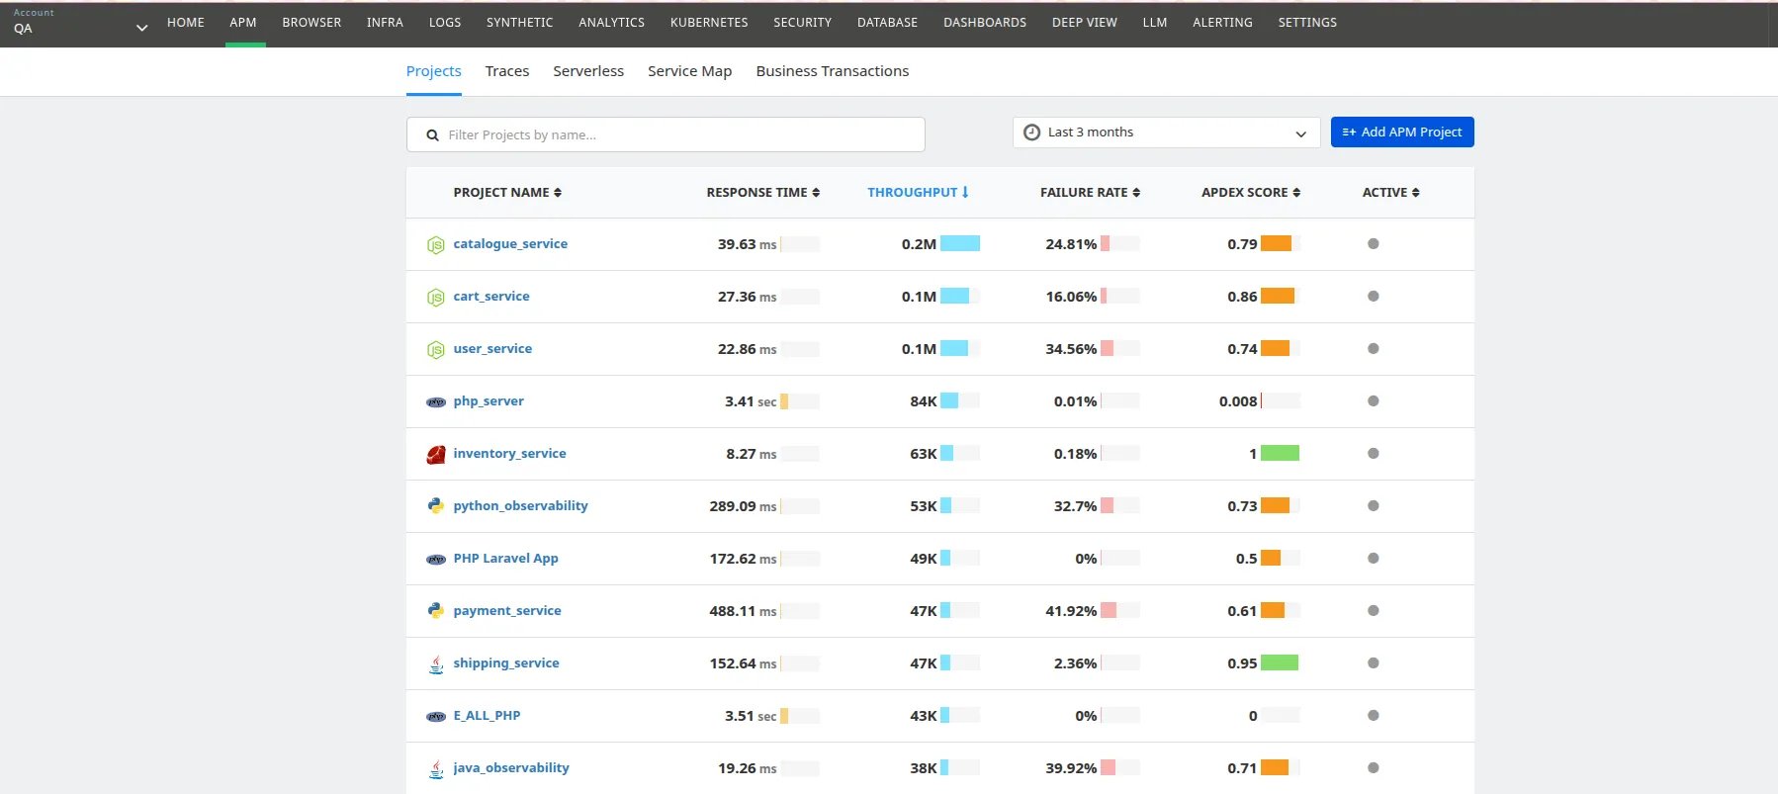Sort table by Response Time column

click(x=762, y=193)
